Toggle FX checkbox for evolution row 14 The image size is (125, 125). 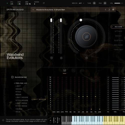pos(108,82)
